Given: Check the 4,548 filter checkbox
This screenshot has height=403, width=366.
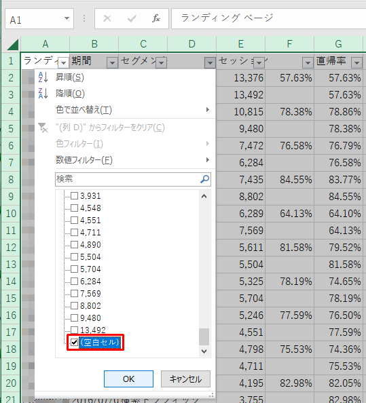Looking at the screenshot, I should tap(74, 208).
